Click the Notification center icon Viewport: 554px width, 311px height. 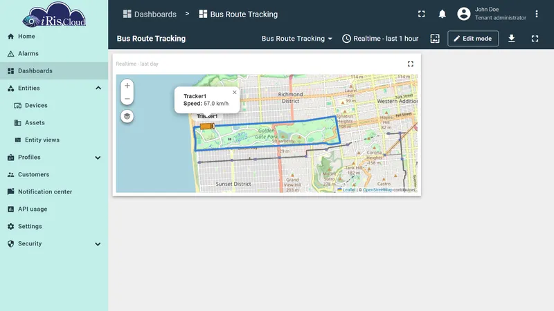click(x=10, y=191)
